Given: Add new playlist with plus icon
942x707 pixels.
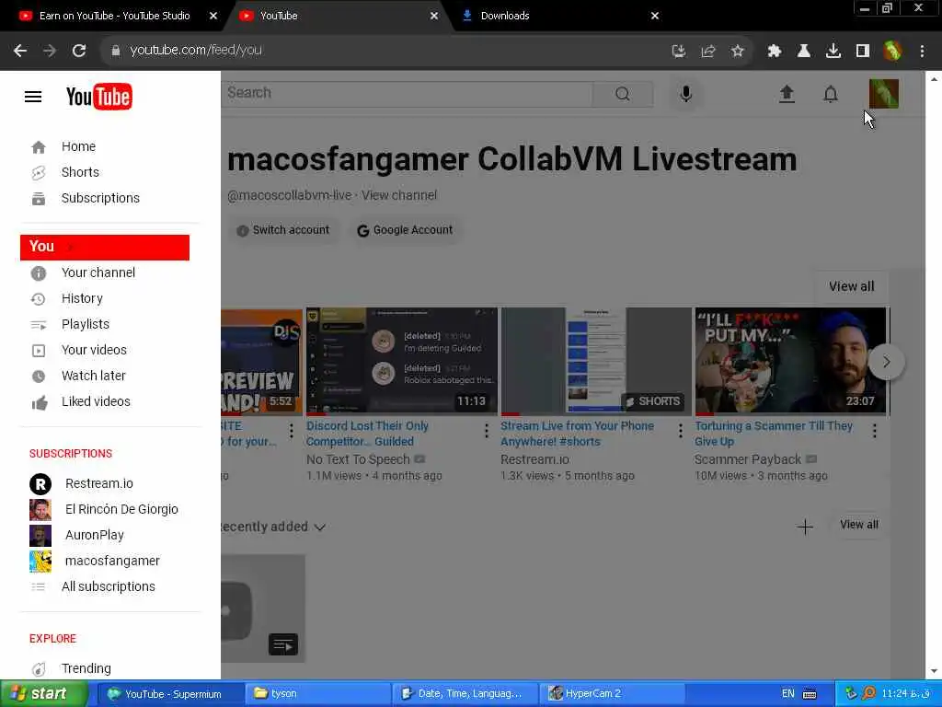Looking at the screenshot, I should click(x=804, y=527).
